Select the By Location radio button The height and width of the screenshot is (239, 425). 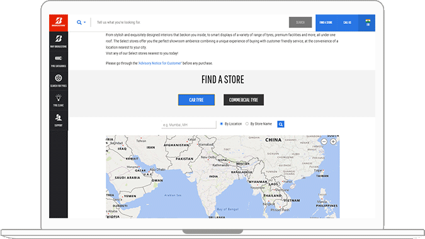[x=222, y=124]
